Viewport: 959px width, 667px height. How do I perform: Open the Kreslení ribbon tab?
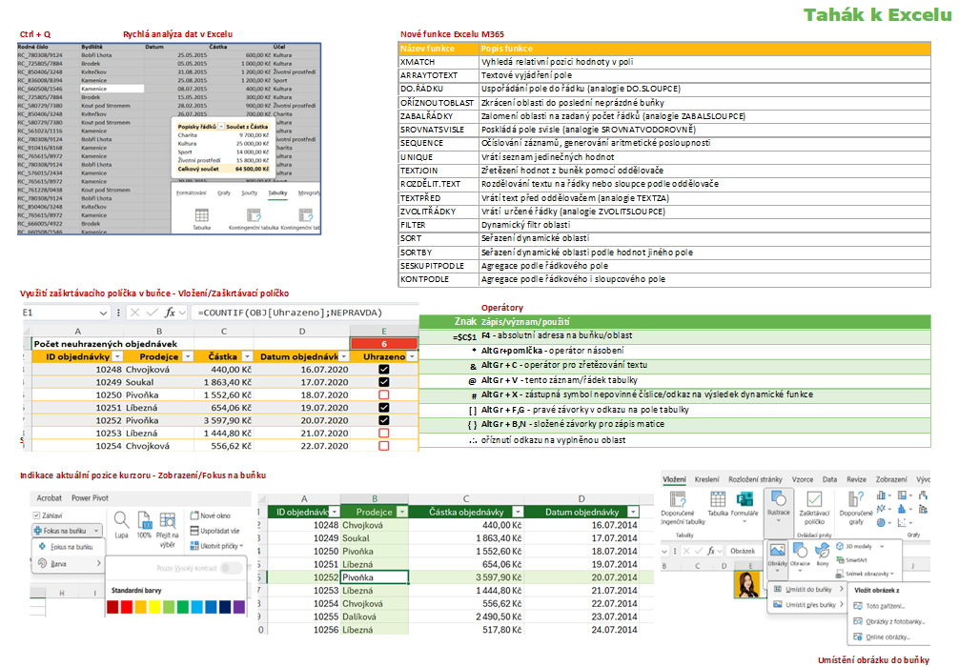click(707, 479)
